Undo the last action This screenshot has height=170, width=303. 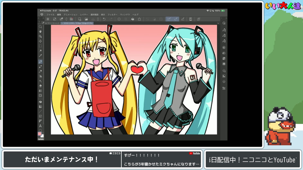pos(104,19)
